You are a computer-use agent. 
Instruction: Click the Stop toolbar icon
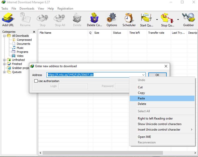42,19
